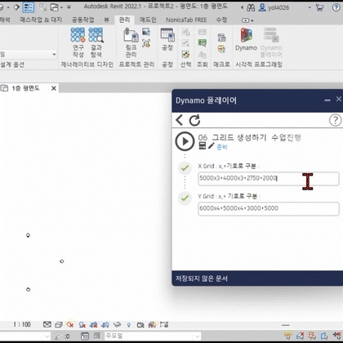Image resolution: width=343 pixels, height=343 pixels.
Task: Switch to 뷰 ribbon tab
Action: tap(106, 20)
